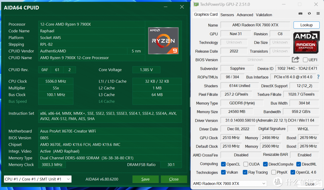Viewport: 324px width, 190px height.
Task: Click the Code Name value Raphael
Action: pyautogui.click(x=91, y=31)
